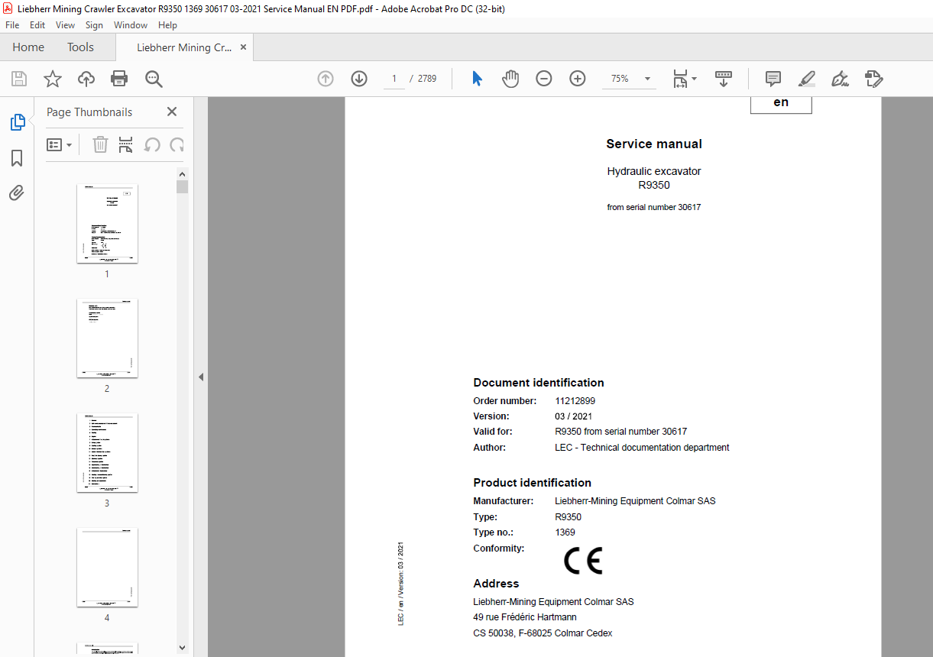Open the find text magnifier tool
933x657 pixels.
[x=154, y=79]
